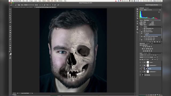171x96 pixels.
Task: Select the Hand tool
Action: [10, 48]
